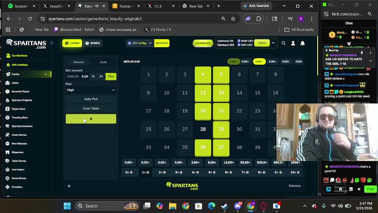This screenshot has height=213, width=378.
Task: Reload the page in Chrome
Action: (30, 19)
